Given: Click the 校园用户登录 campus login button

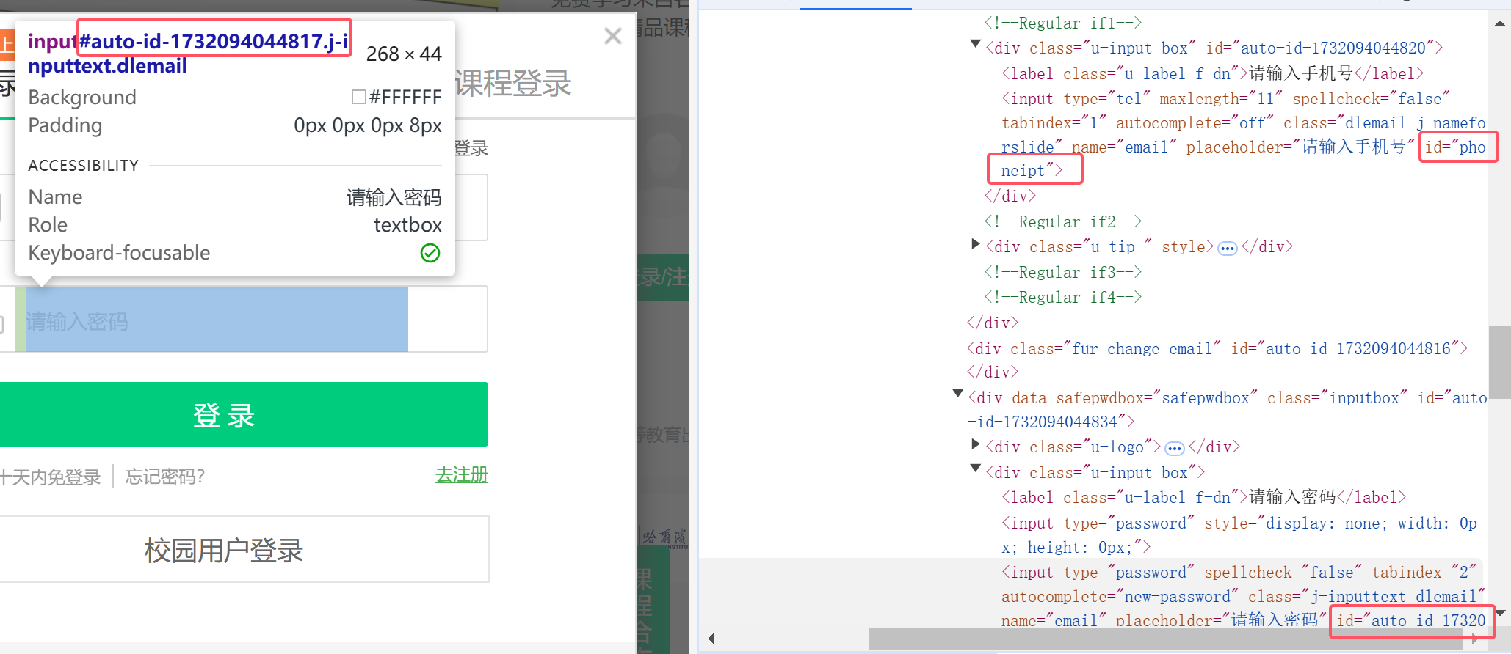Looking at the screenshot, I should (243, 550).
